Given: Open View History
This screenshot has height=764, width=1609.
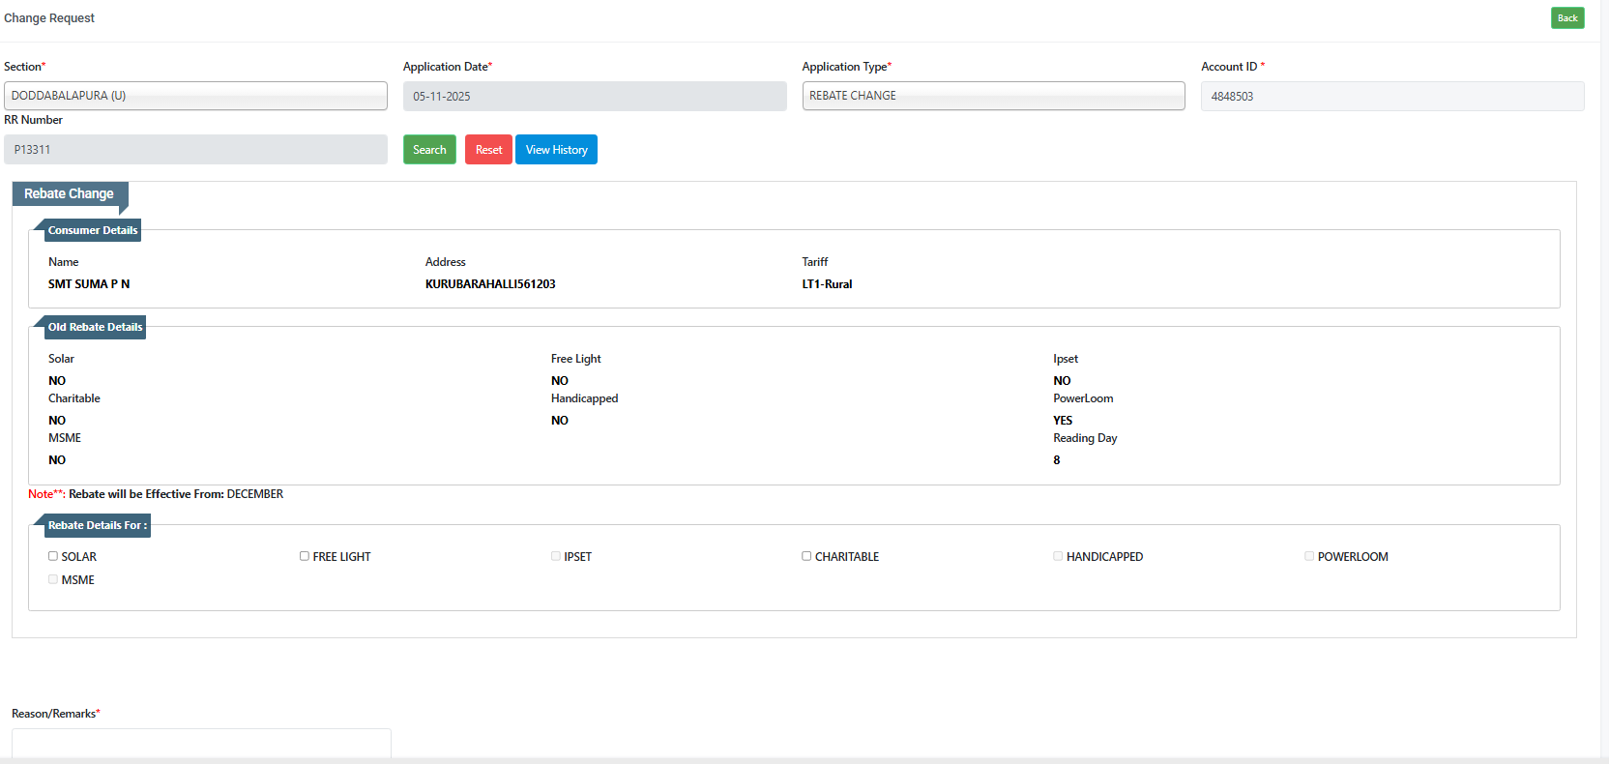Looking at the screenshot, I should coord(556,150).
